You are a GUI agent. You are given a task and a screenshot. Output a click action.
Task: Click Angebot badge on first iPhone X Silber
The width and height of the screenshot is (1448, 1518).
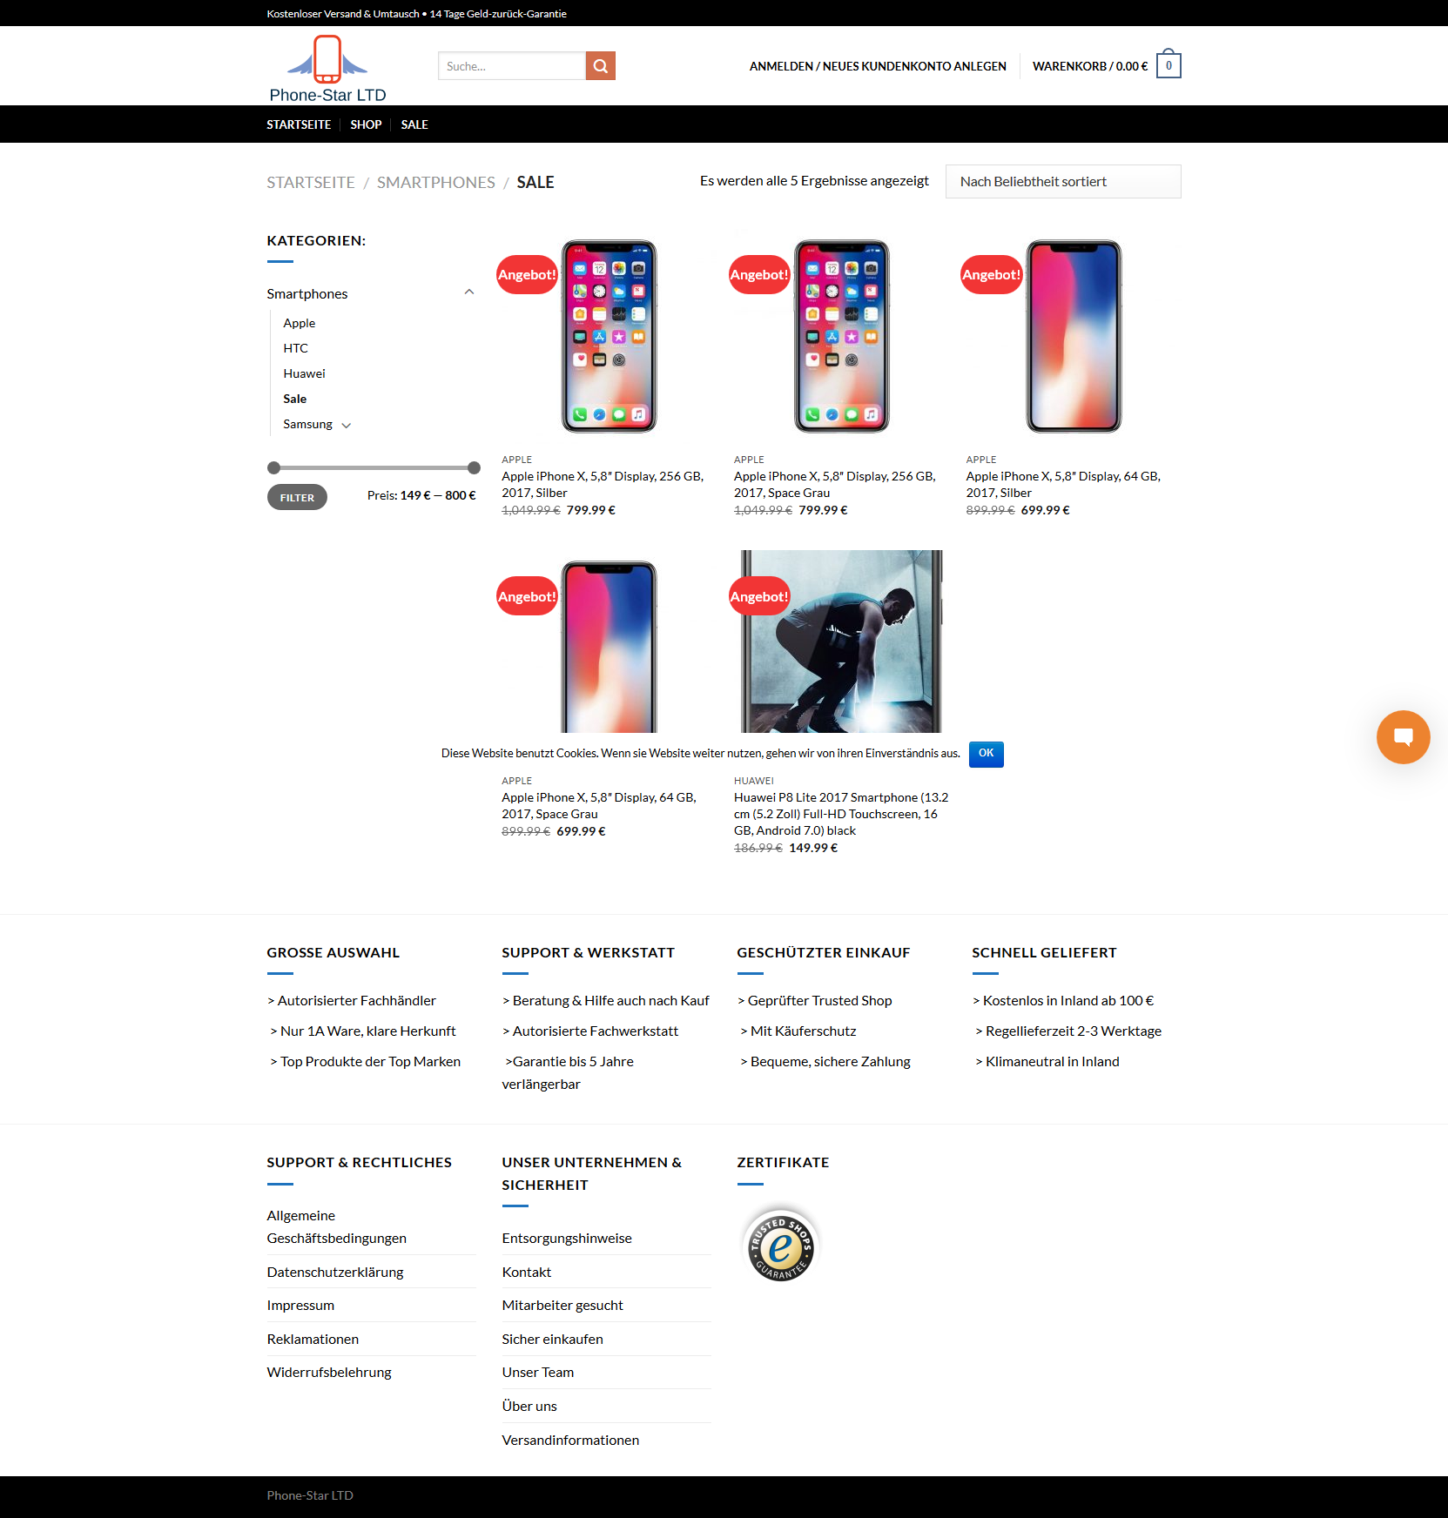point(527,275)
